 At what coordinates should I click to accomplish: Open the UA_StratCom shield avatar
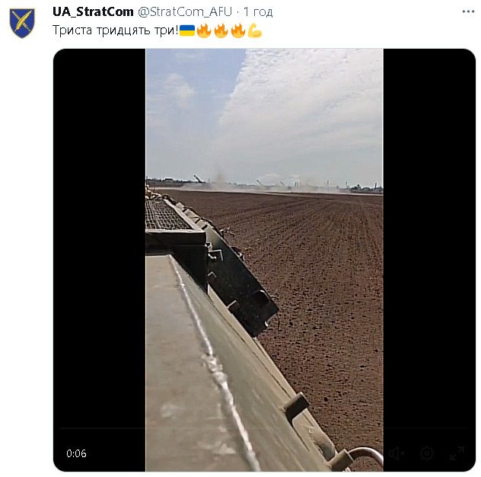[22, 24]
